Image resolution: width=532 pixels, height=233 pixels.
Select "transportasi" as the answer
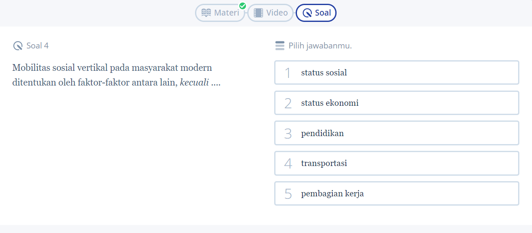coord(396,163)
